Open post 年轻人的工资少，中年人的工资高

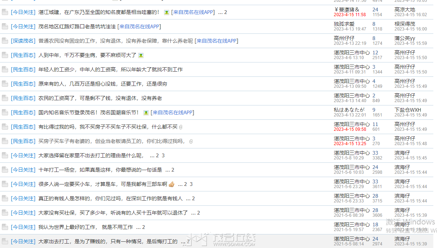(110, 69)
